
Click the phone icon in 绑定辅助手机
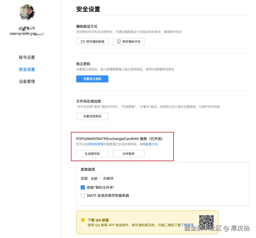tap(119, 42)
